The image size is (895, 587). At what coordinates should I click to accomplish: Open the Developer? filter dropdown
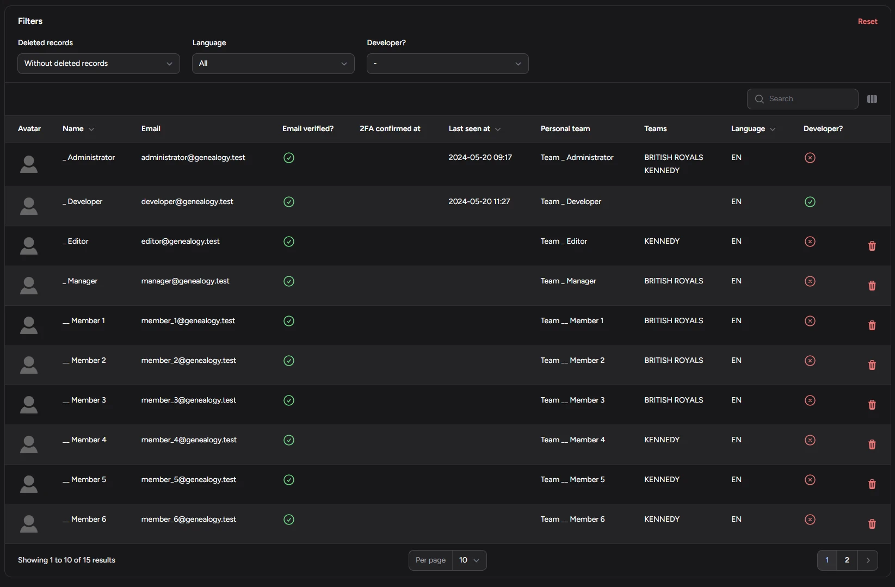[447, 64]
